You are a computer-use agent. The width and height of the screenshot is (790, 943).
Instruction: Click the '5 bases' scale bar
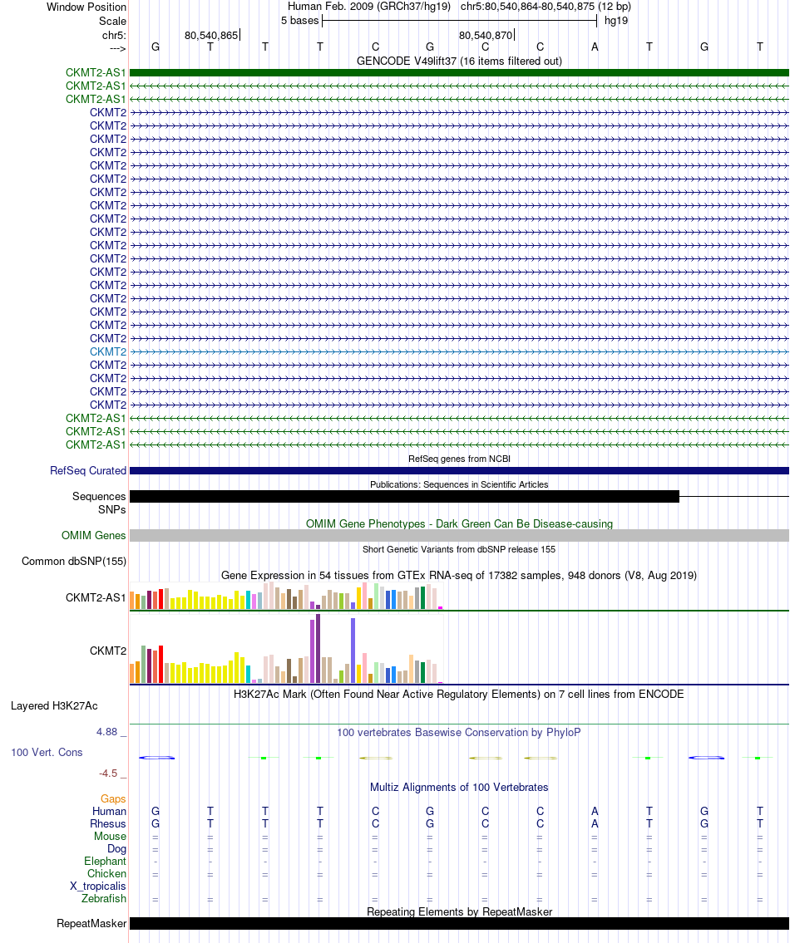(459, 21)
